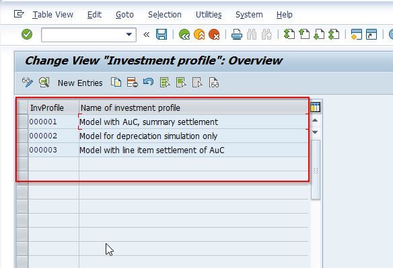Click the Create New Session icon

(356, 34)
